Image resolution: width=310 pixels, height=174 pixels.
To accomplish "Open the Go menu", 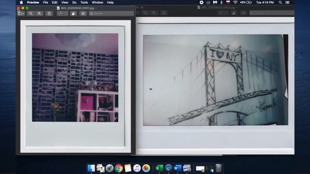I will point(74,2).
